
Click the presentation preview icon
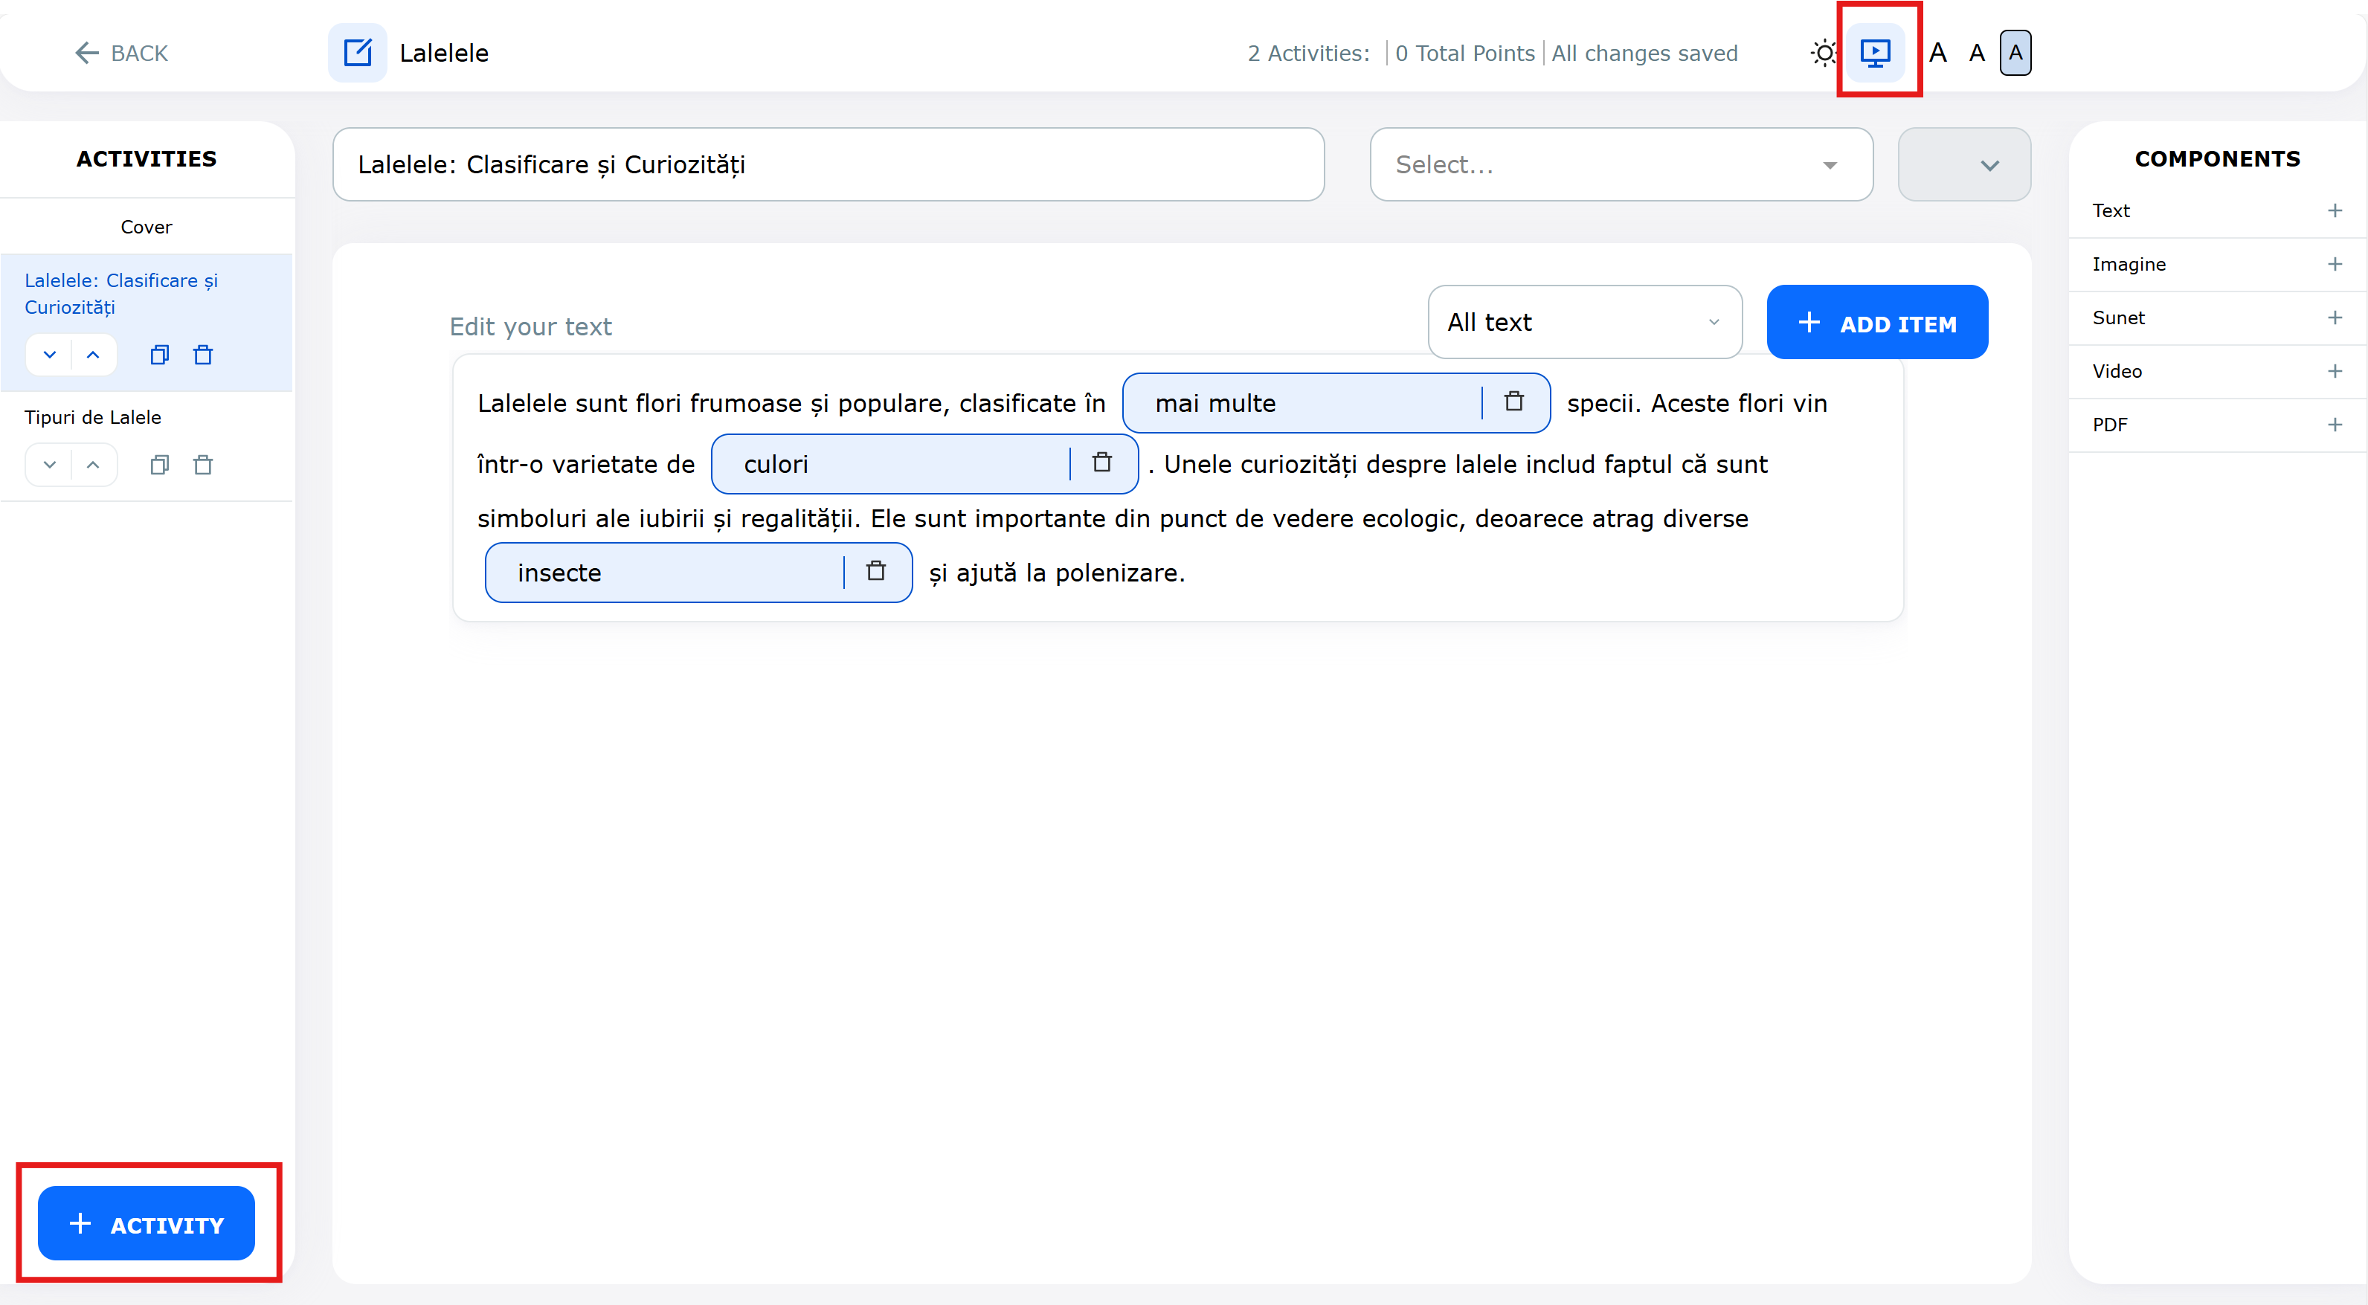(1874, 52)
